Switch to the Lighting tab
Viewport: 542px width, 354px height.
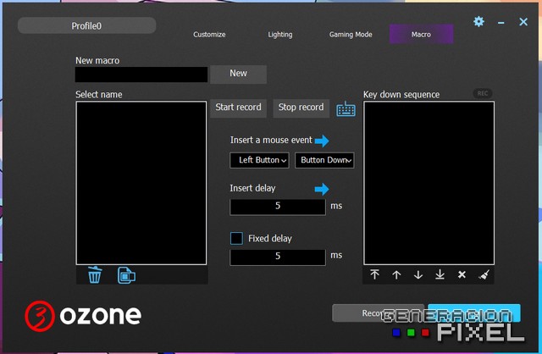pyautogui.click(x=279, y=35)
